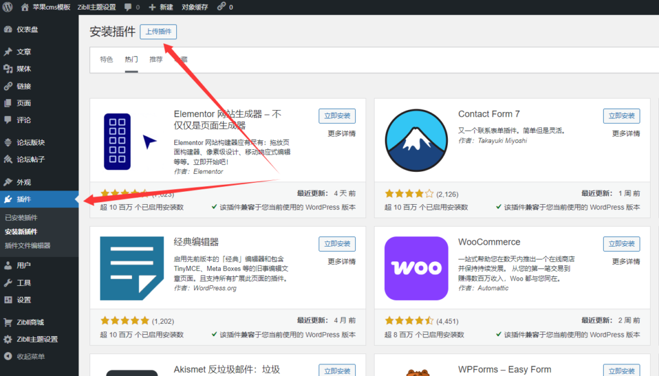This screenshot has width=659, height=376.
Task: Open the Zibll商城 cart icon in the sidebar
Action: pos(8,322)
